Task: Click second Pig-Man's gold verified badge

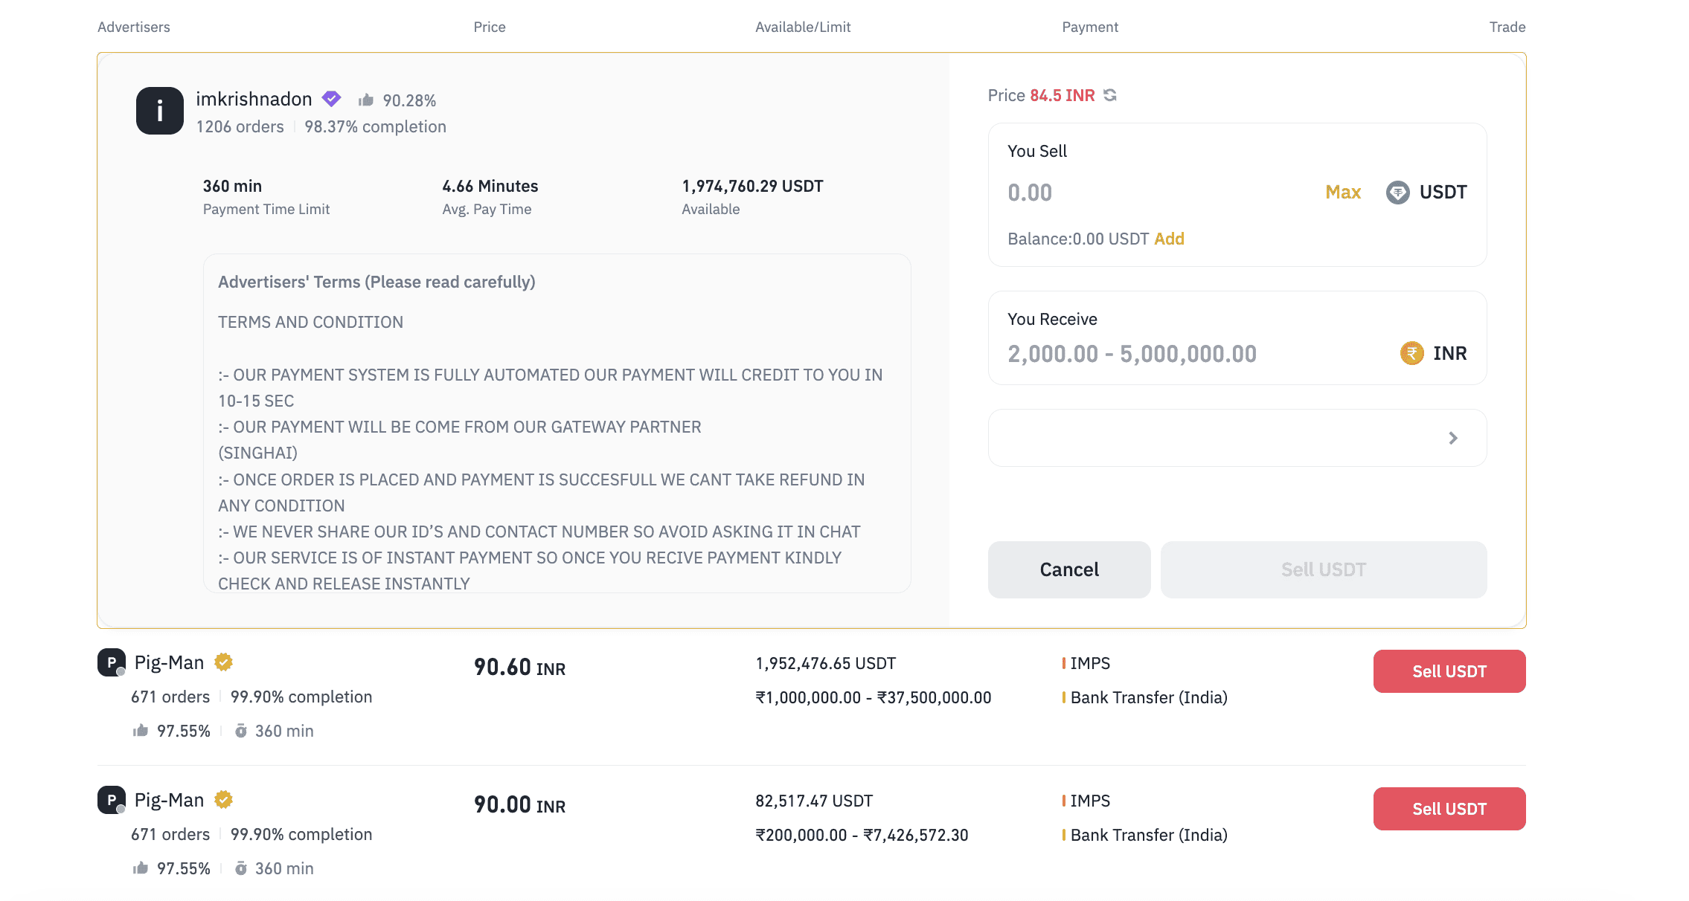Action: point(223,799)
